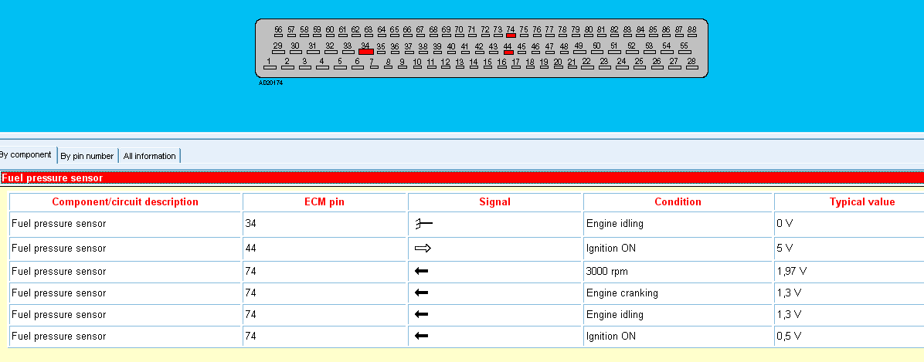Image resolution: width=924 pixels, height=362 pixels.
Task: Click the hollow right arrow signal icon
Action: [423, 249]
